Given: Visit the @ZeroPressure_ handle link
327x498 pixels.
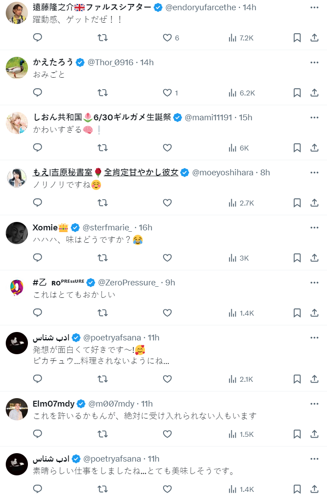Looking at the screenshot, I should (x=128, y=283).
